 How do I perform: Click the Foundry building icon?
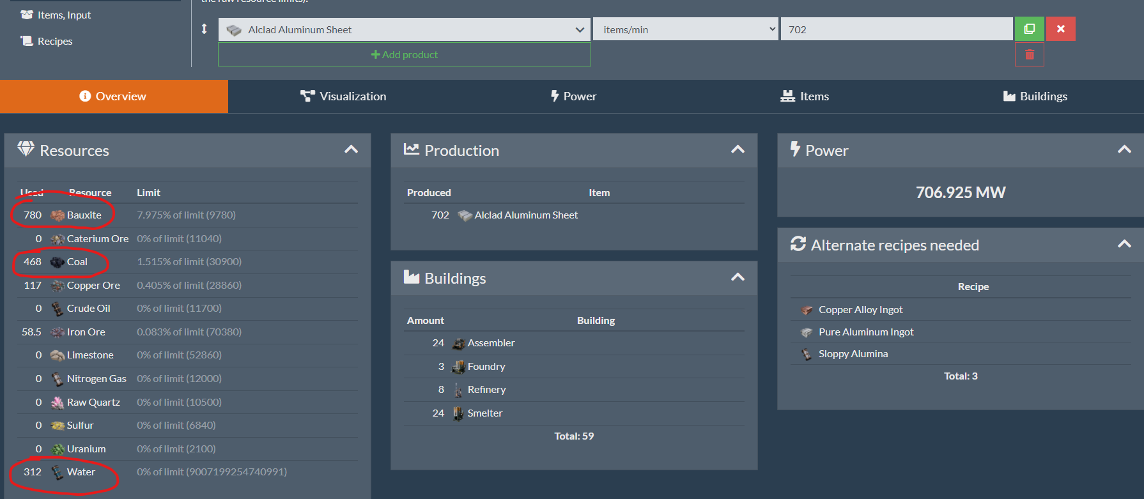(458, 367)
